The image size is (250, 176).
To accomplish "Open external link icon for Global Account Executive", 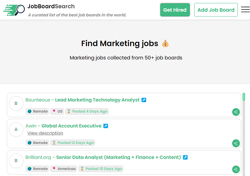I will click(x=105, y=126).
